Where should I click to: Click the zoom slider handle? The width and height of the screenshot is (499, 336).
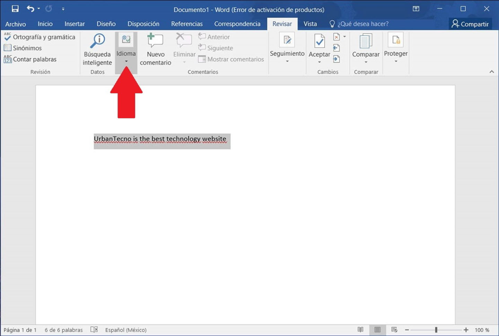pos(436,330)
